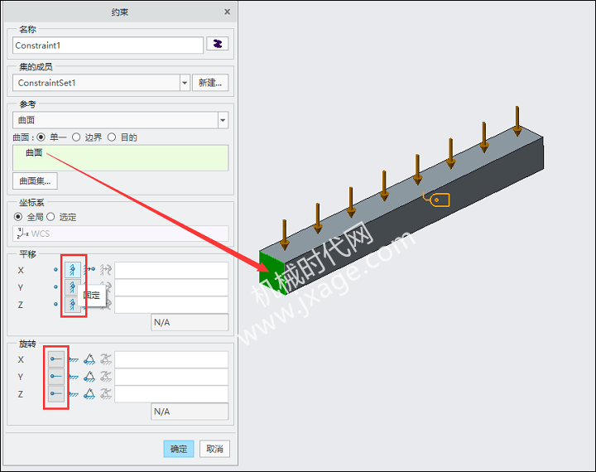The width and height of the screenshot is (596, 472).
Task: Expand the ConstraintSet1 dropdown arrow
Action: coord(185,83)
